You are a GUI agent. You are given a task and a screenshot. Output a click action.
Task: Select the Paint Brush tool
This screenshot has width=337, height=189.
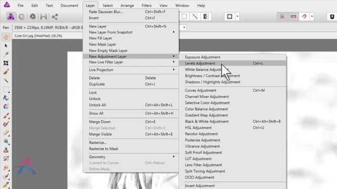[6, 115]
